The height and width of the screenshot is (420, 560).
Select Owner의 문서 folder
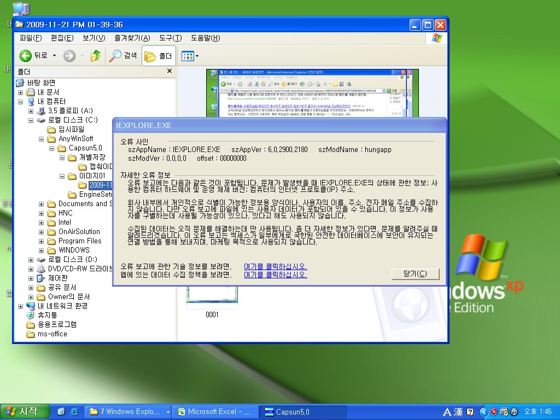tap(68, 296)
